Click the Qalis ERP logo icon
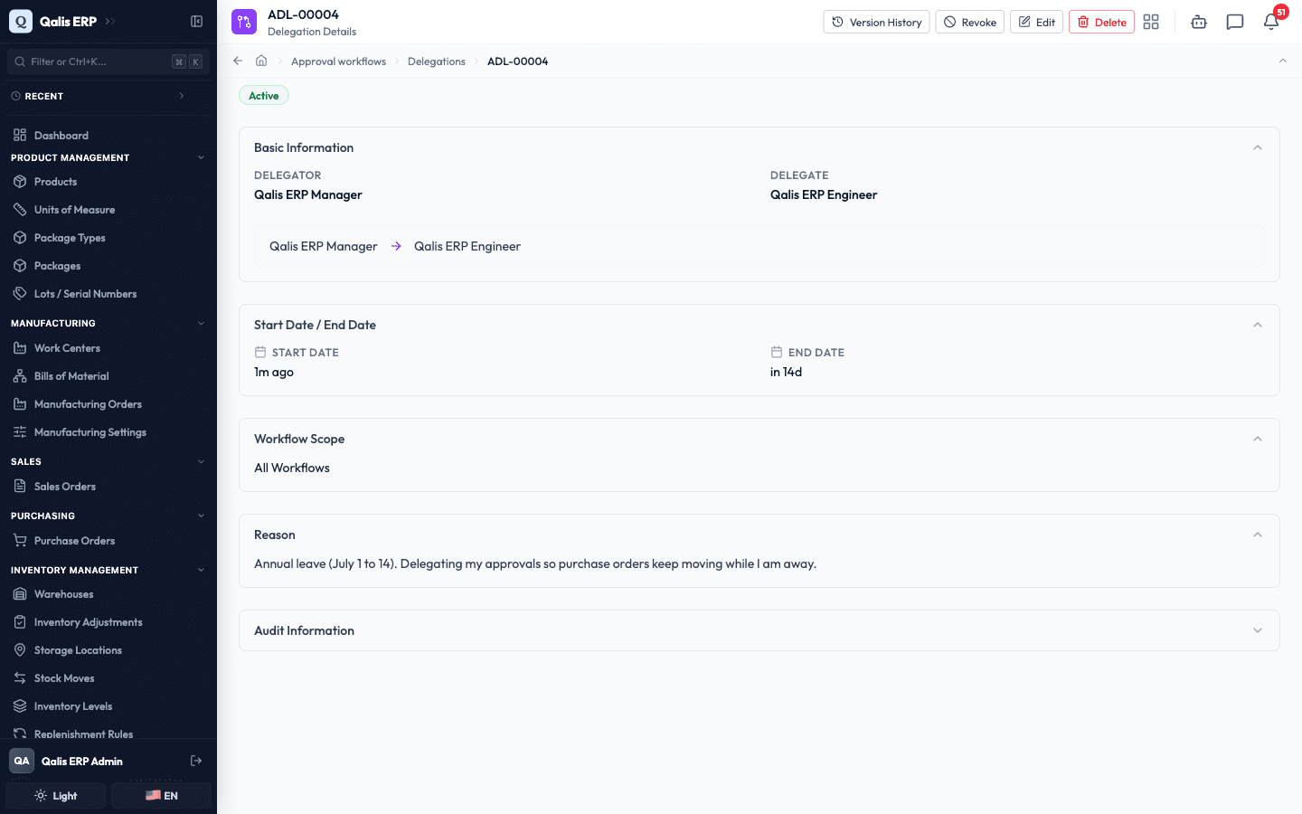The height and width of the screenshot is (814, 1302). 21,21
